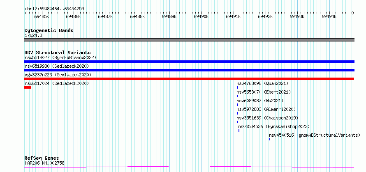Viewport: 366px width, 172px height.
Task: Click the MAP2K6|NM_002758 gene label
Action: point(44,163)
